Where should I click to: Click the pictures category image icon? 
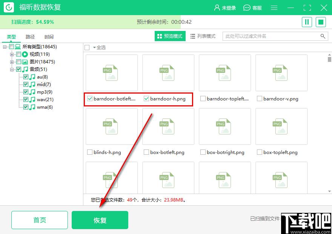[x=25, y=62]
